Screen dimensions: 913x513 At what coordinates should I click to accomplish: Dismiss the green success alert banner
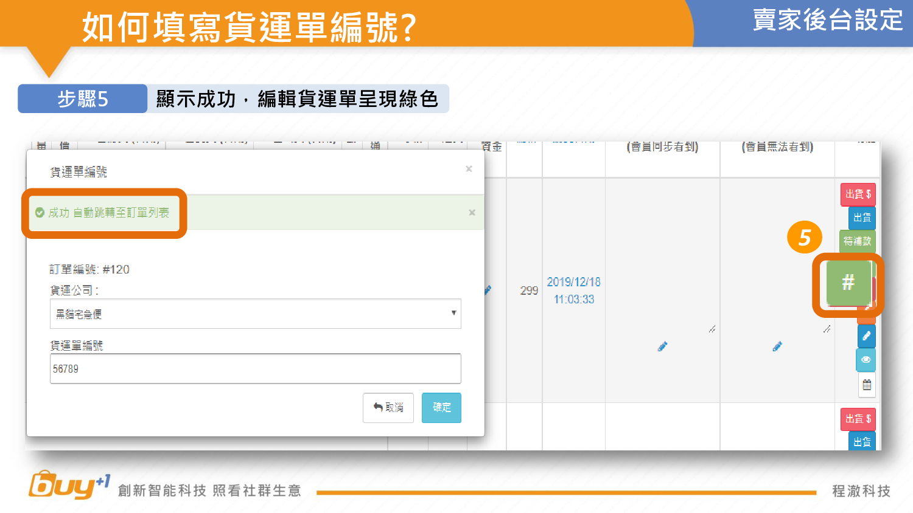[472, 213]
